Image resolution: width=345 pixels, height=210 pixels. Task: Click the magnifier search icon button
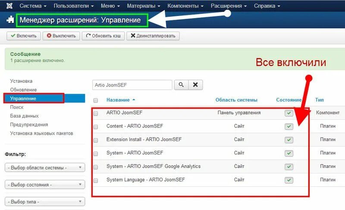click(x=181, y=85)
